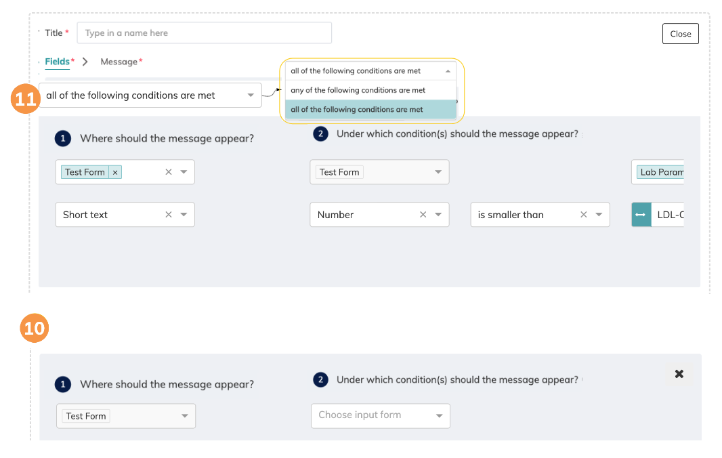The height and width of the screenshot is (458, 722).
Task: Clear the first Test Form selector
Action: 169,172
